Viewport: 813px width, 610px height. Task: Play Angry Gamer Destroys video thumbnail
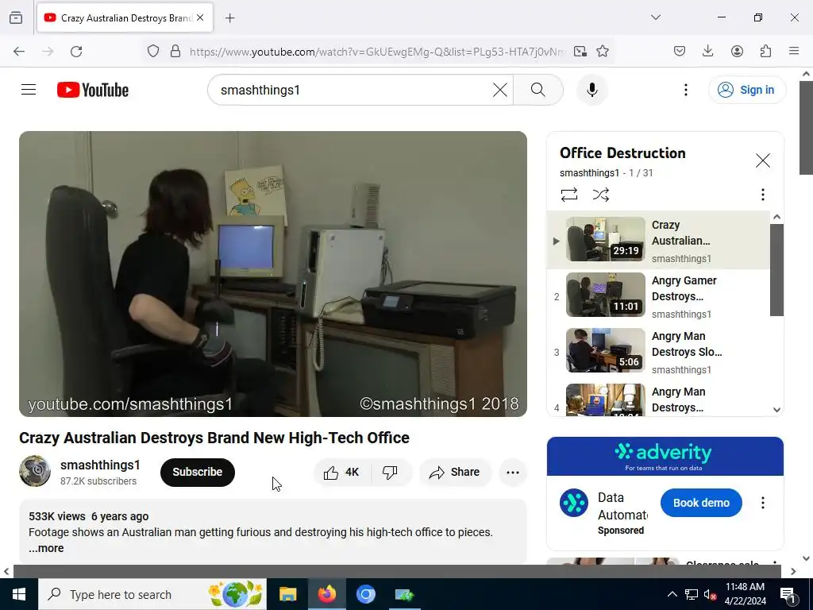pyautogui.click(x=605, y=295)
